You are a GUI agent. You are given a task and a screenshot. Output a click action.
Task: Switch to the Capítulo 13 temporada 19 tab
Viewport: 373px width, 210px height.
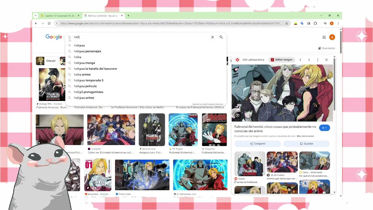pyautogui.click(x=60, y=15)
